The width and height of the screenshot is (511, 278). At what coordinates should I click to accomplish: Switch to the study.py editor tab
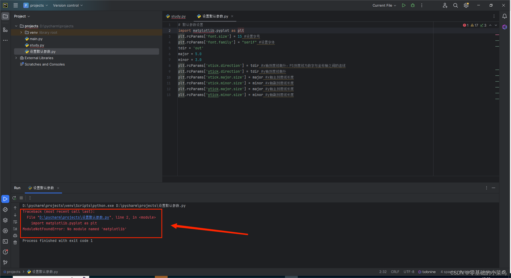pyautogui.click(x=178, y=16)
